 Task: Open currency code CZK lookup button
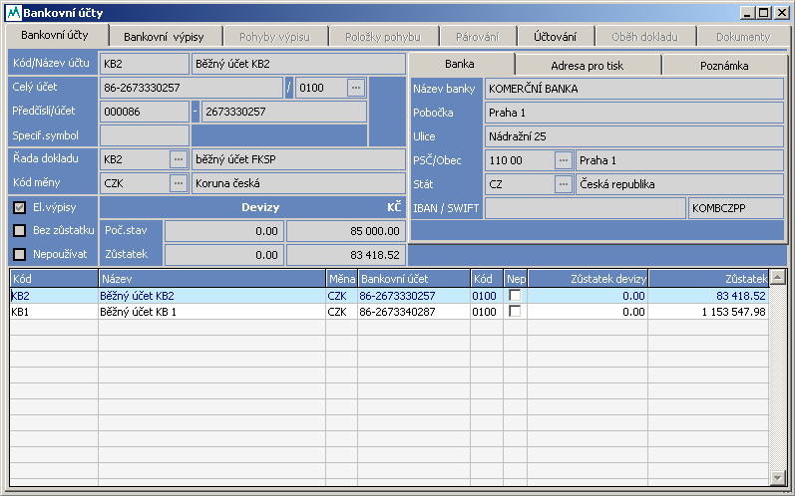coord(179,183)
